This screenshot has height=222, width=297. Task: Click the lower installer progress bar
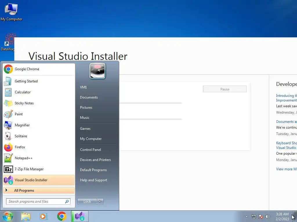tap(151, 119)
